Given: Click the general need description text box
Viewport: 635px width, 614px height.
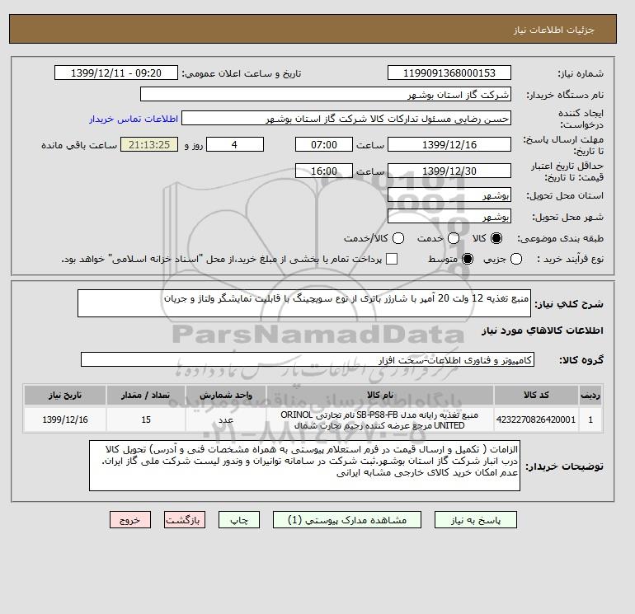Looking at the screenshot, I should (x=304, y=303).
